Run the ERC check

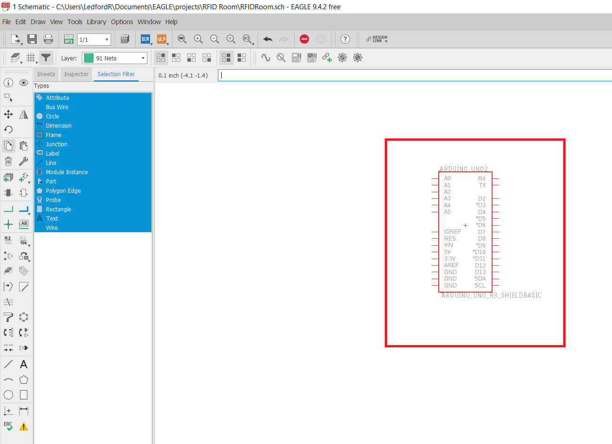coord(7,425)
